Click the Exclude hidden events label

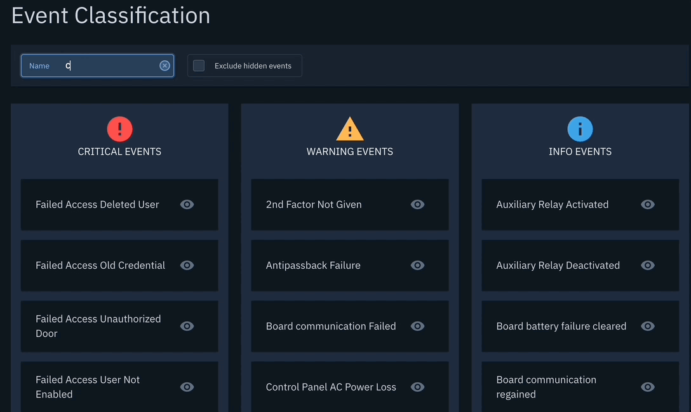253,66
